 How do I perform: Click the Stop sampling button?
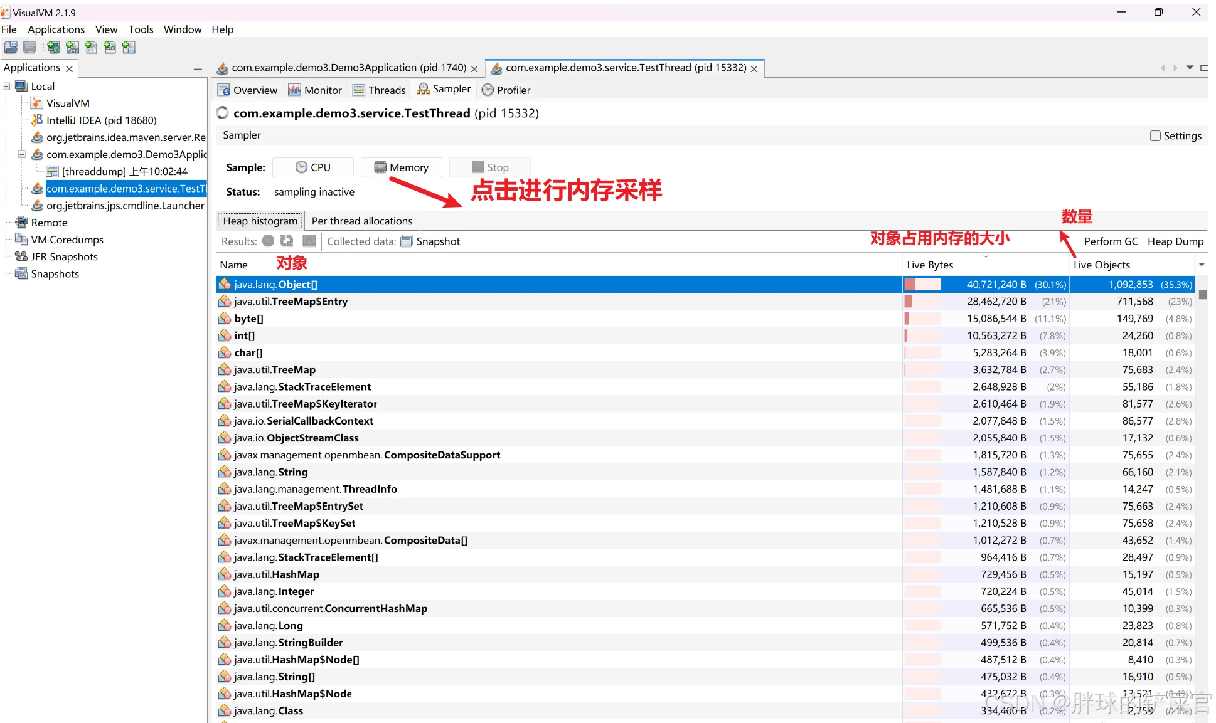[x=490, y=167]
